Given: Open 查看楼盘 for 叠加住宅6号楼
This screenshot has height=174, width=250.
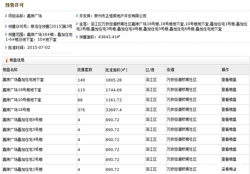Looking at the screenshot, I should 229,119.
